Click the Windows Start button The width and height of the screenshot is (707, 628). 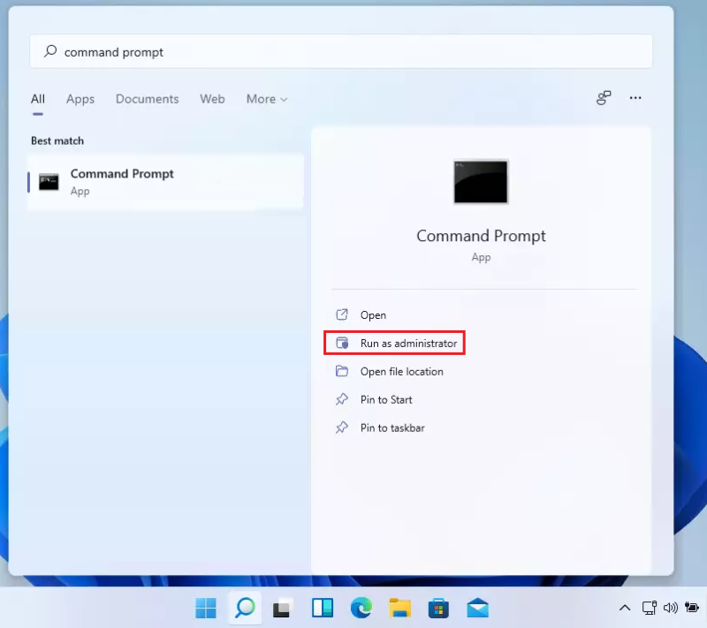point(205,609)
